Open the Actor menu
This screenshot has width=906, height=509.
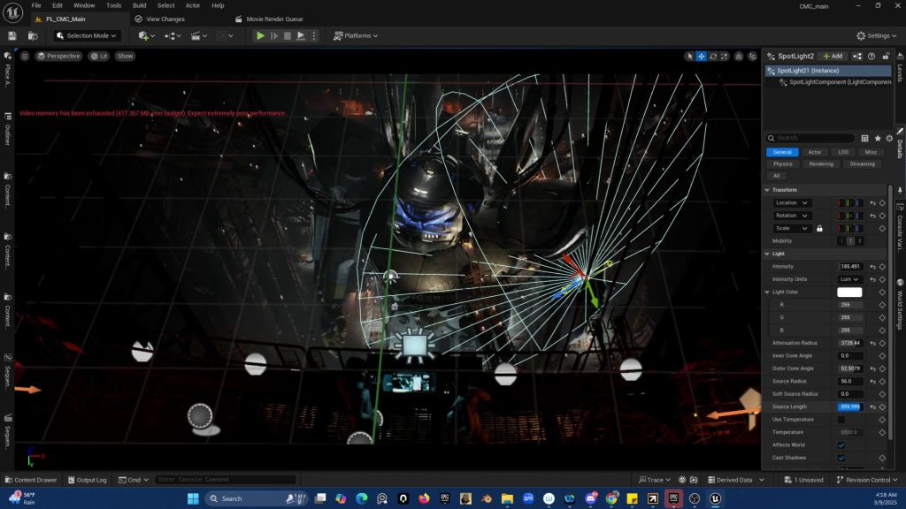coord(192,6)
